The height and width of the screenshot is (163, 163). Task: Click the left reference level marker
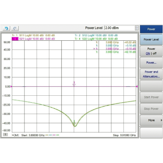(x=11, y=86)
